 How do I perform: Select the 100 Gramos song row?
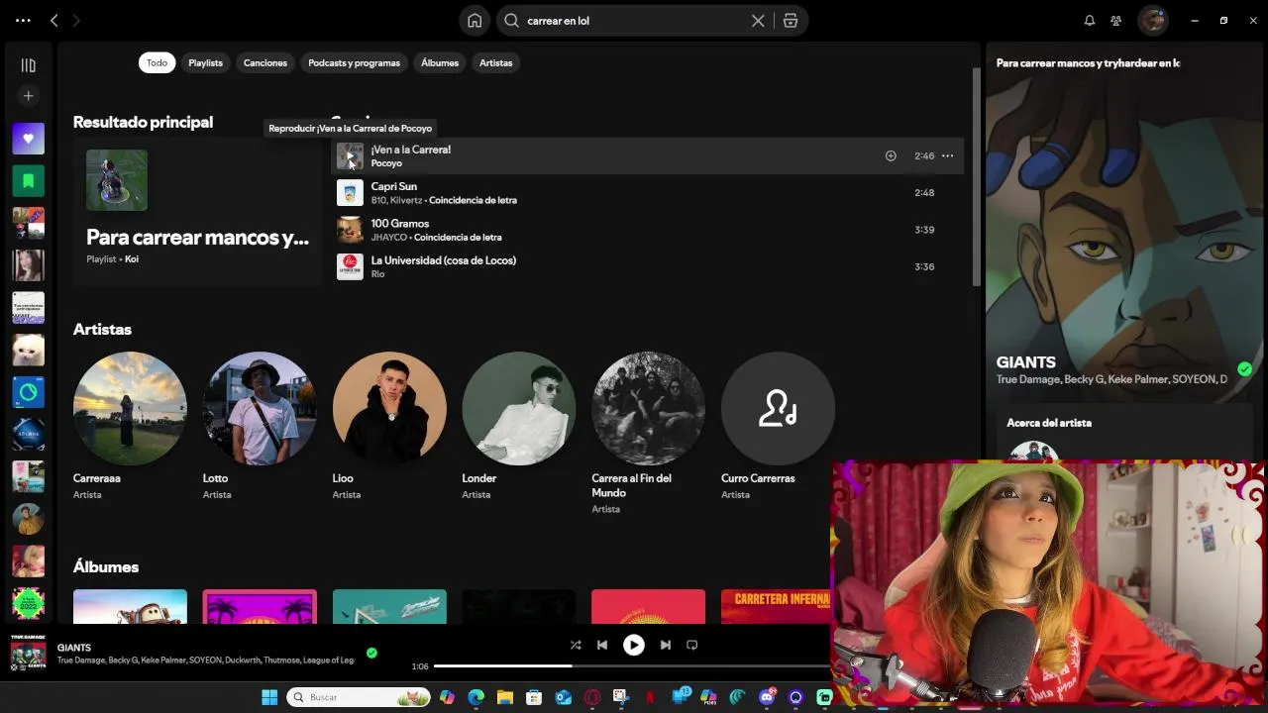coord(647,230)
